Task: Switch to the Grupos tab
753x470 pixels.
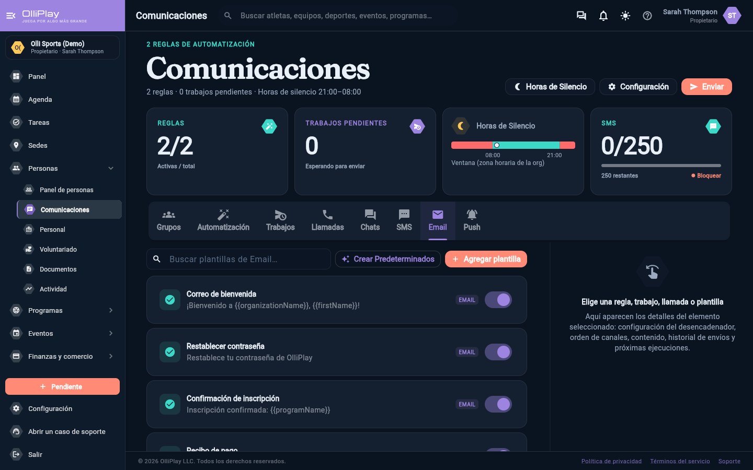Action: pos(168,221)
